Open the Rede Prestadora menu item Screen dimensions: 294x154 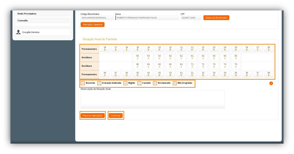pyautogui.click(x=43, y=14)
